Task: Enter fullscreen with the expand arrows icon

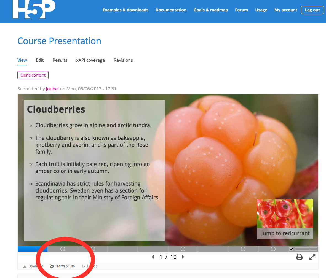Action: coord(312,257)
